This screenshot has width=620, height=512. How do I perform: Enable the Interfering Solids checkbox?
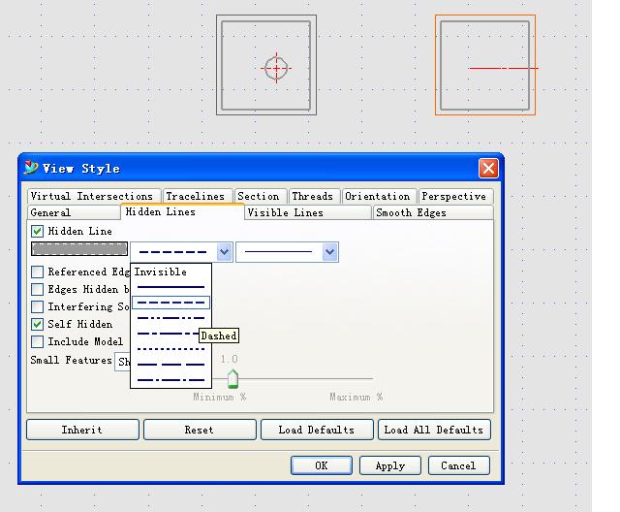pyautogui.click(x=37, y=306)
